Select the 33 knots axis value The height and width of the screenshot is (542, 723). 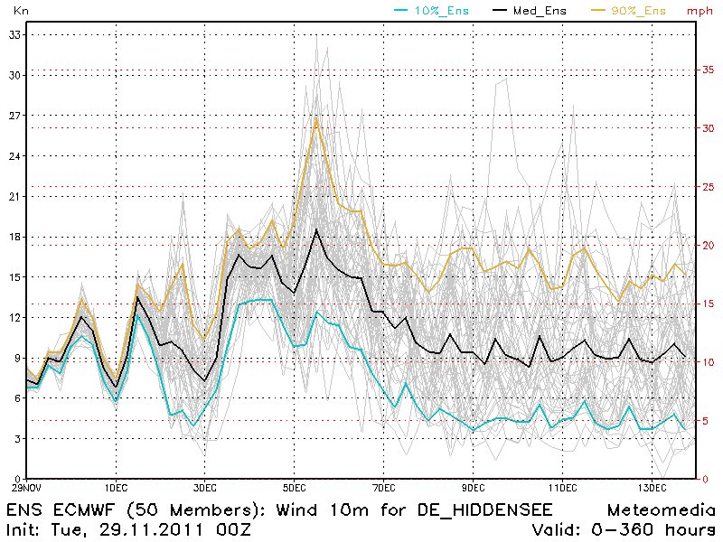pyautogui.click(x=14, y=34)
